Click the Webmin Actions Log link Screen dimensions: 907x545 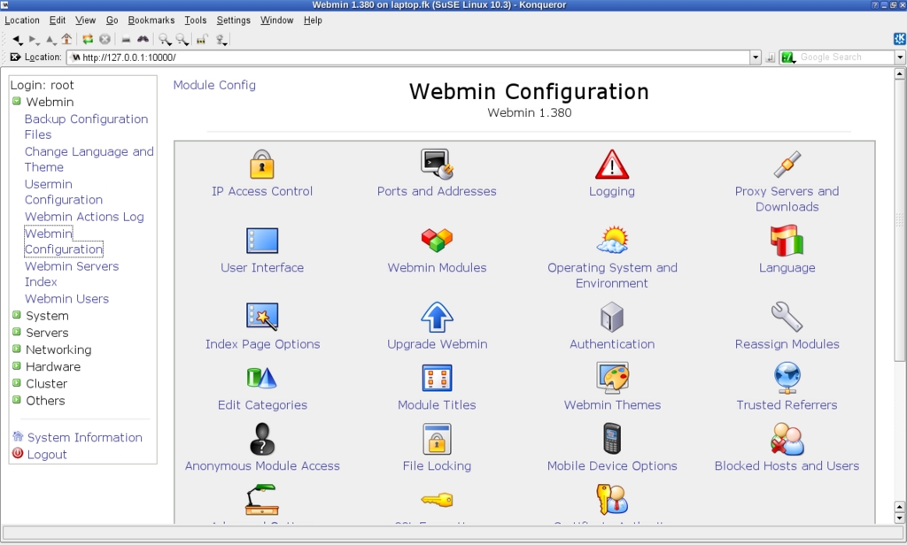[84, 217]
